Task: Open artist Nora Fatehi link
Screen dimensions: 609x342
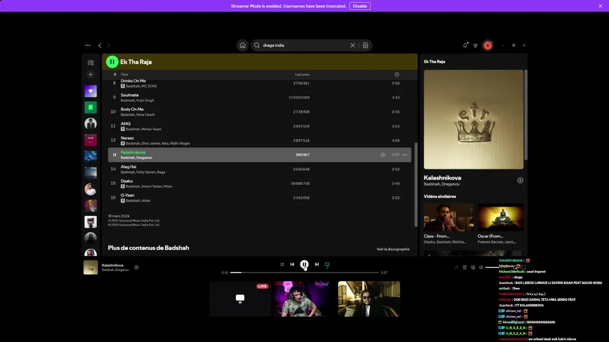Action: [146, 114]
